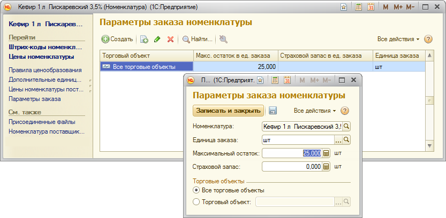Click Найти... search button

pyautogui.click(x=197, y=39)
